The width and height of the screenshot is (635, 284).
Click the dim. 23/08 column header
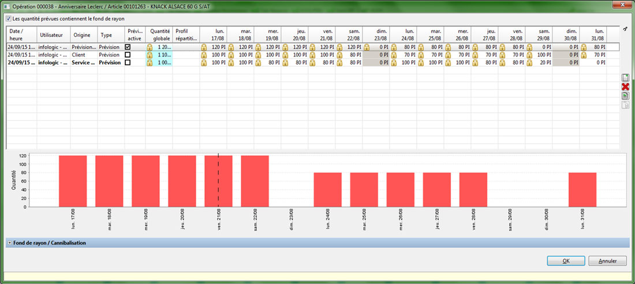click(x=376, y=35)
